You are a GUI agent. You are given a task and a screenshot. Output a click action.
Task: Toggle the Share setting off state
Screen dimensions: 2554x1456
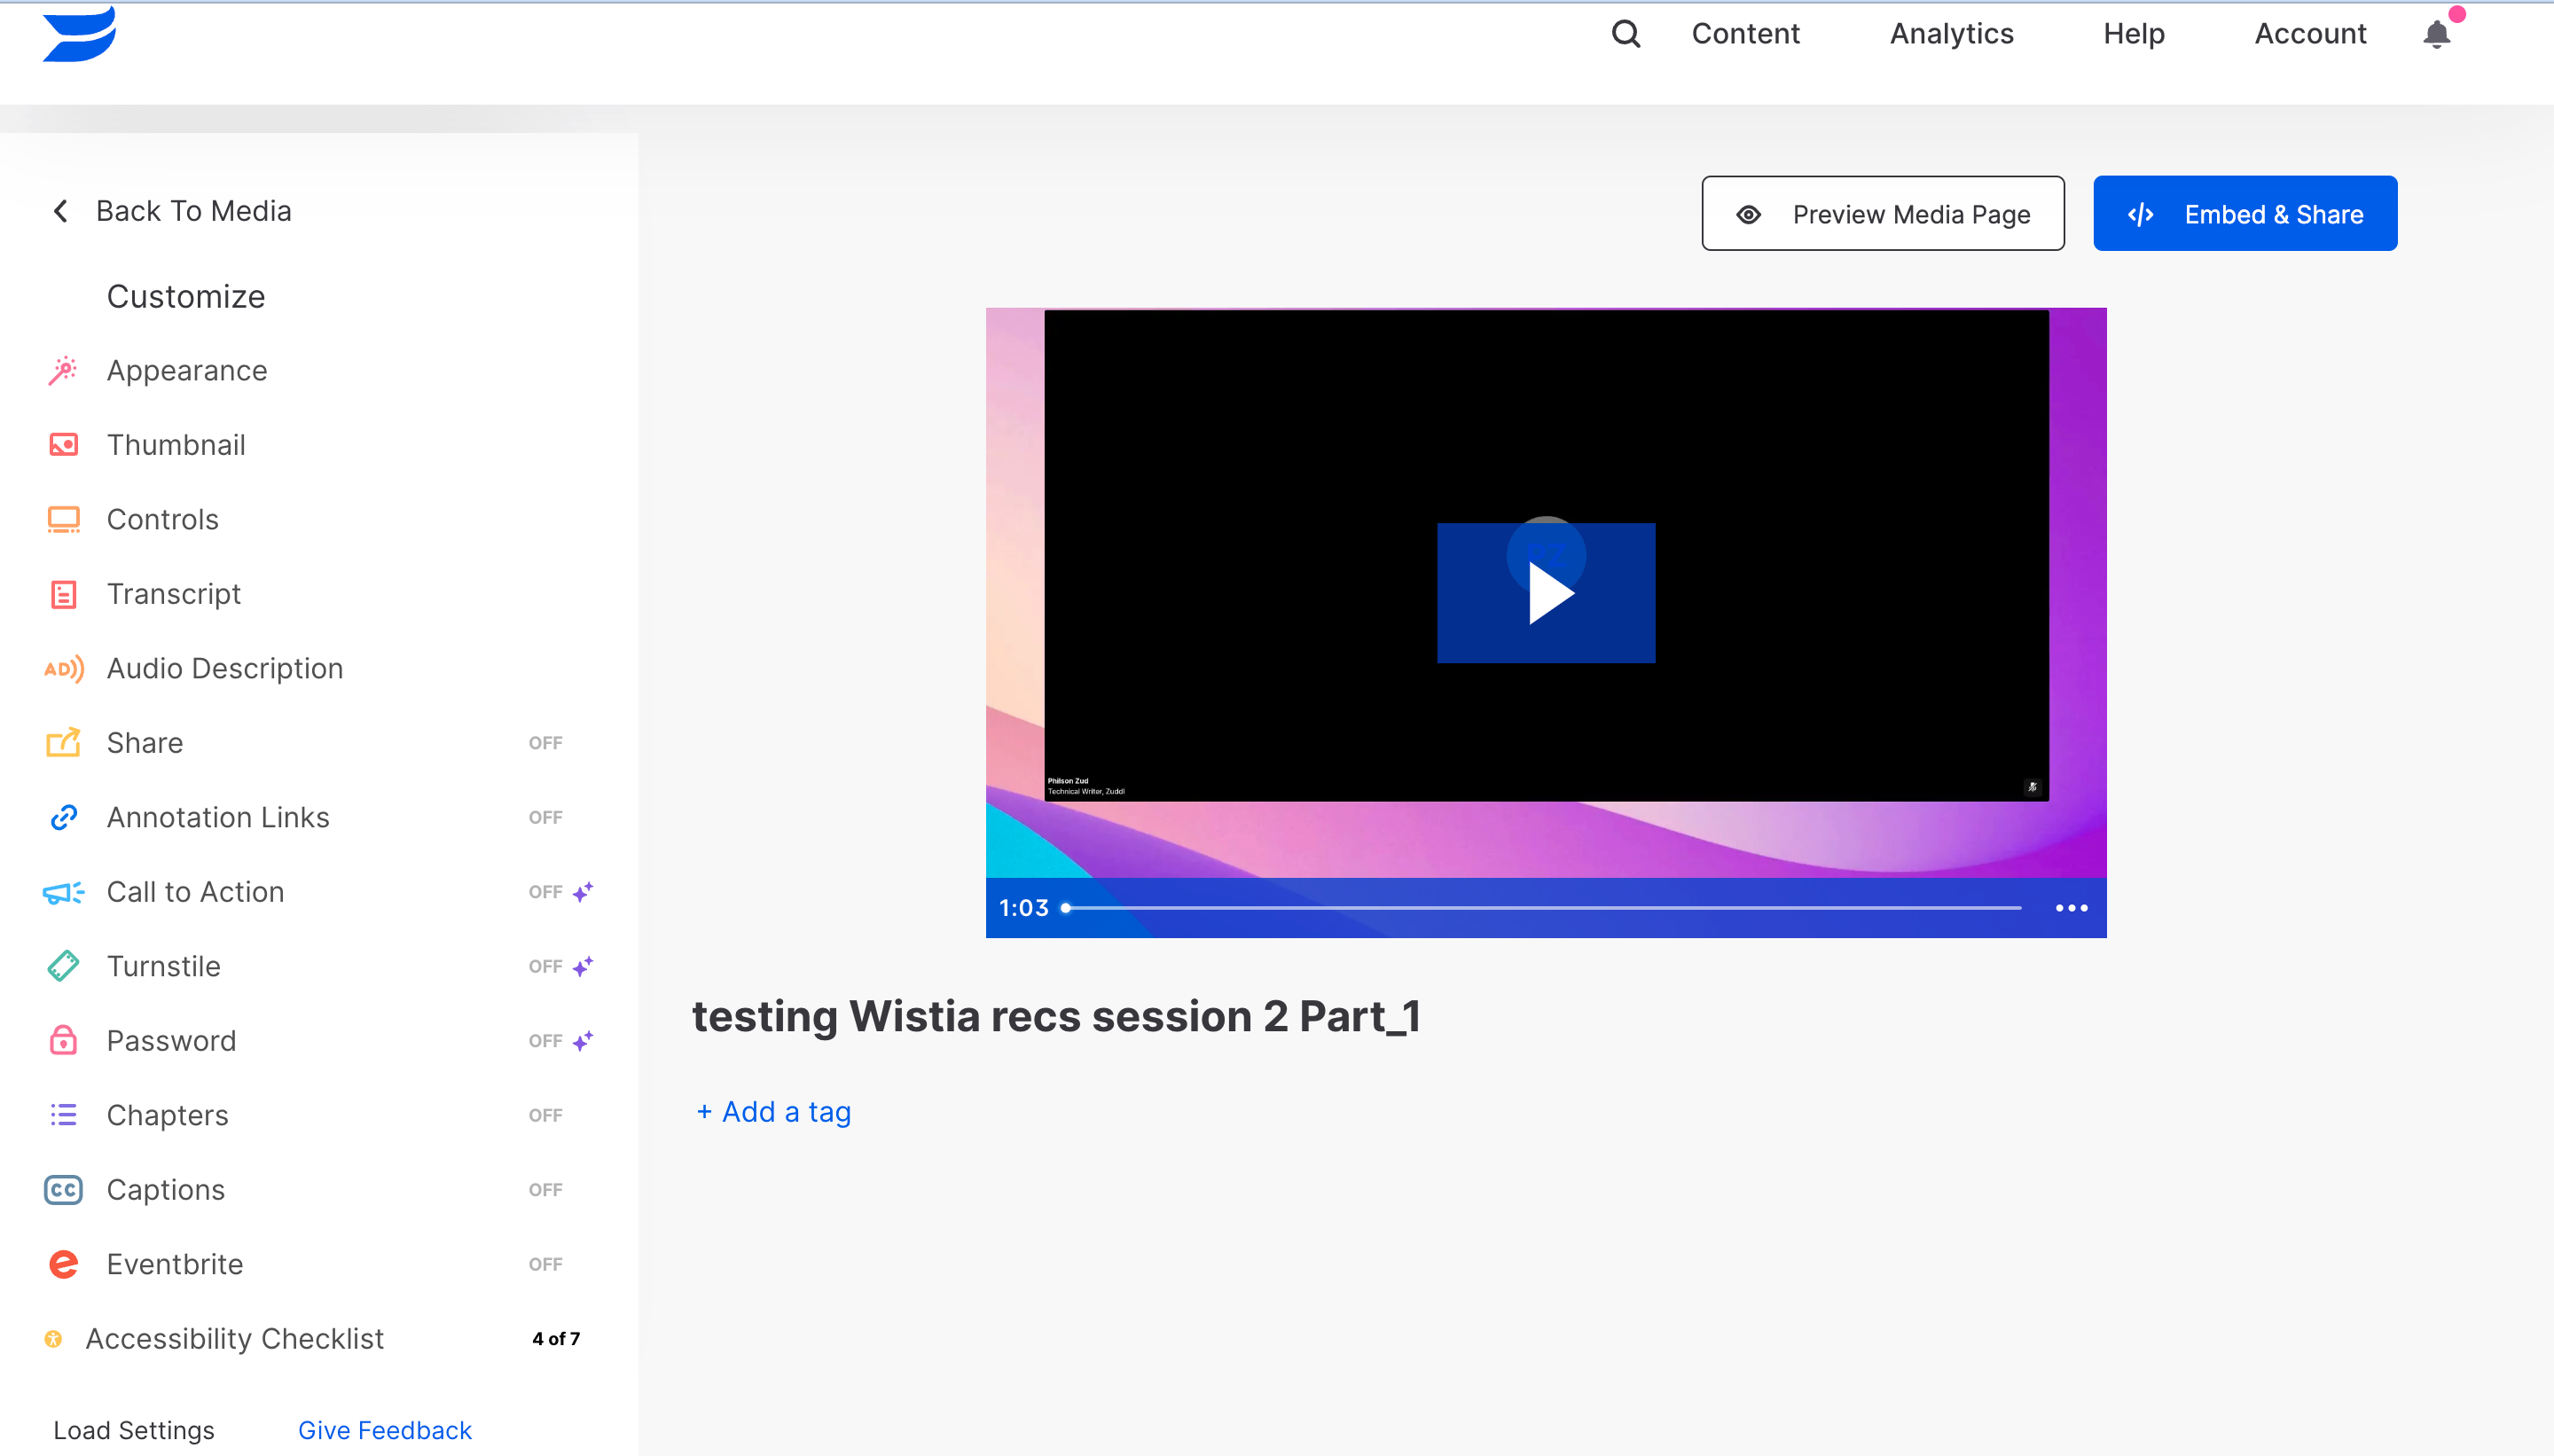click(x=546, y=742)
